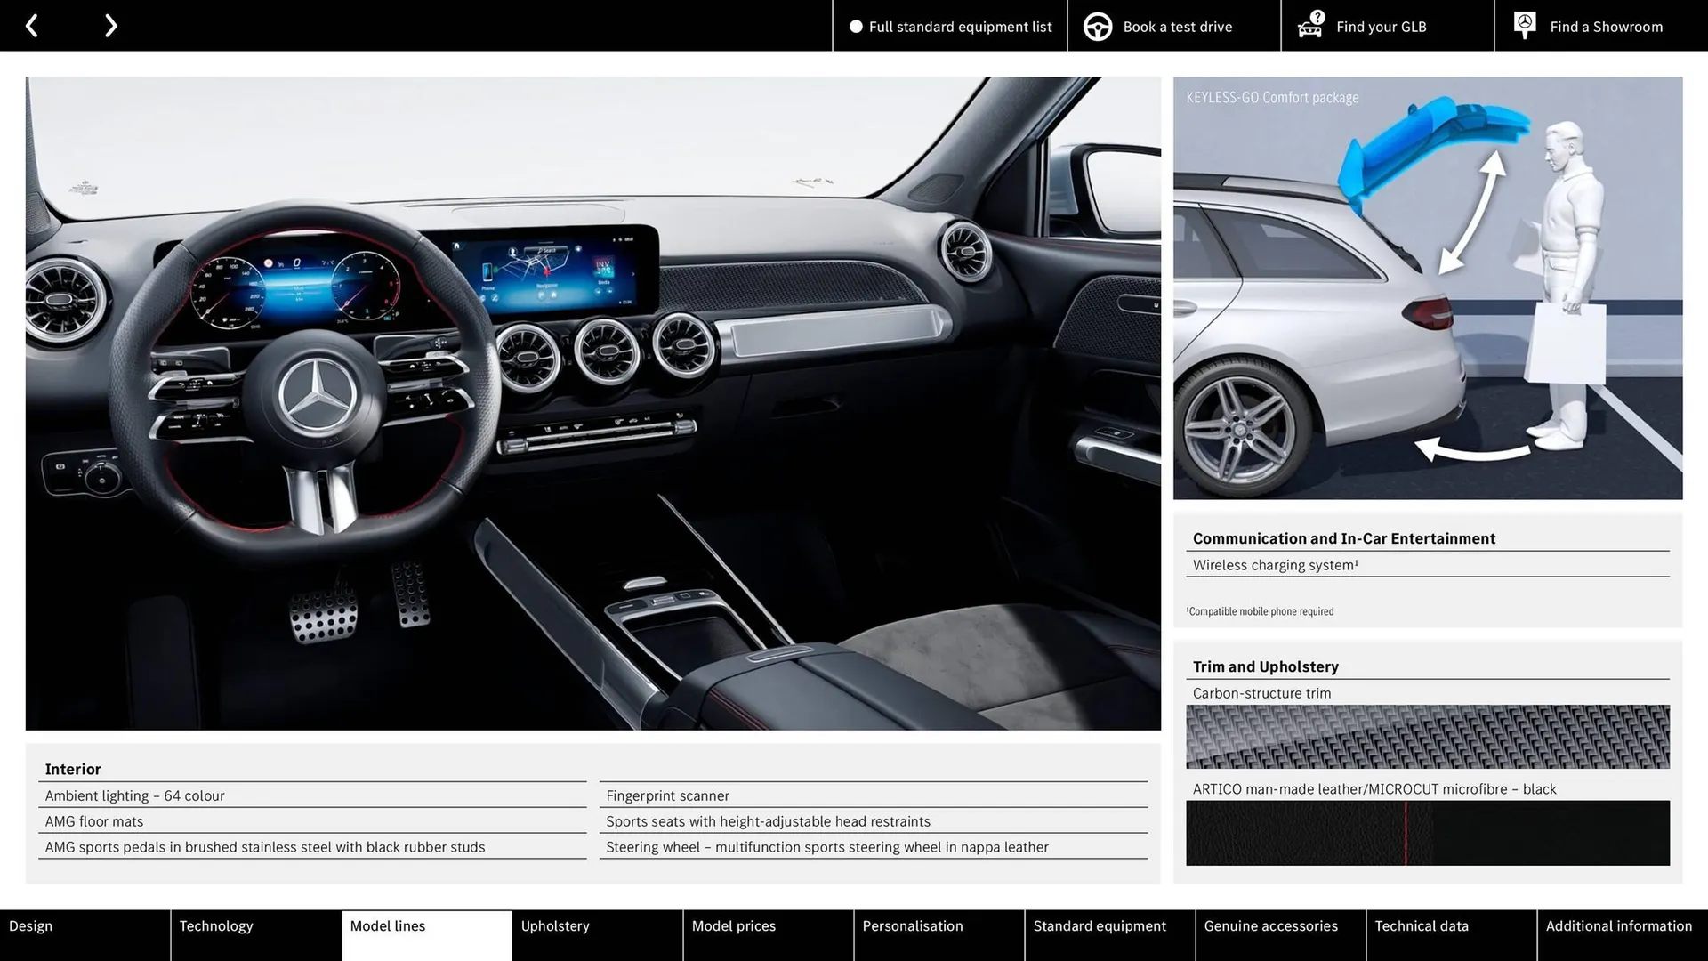Click Find a Showroom link

(1606, 27)
